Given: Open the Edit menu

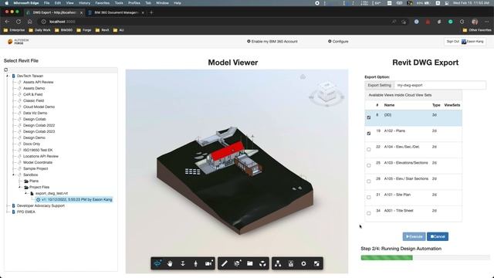Looking at the screenshot, I should pos(58,3).
